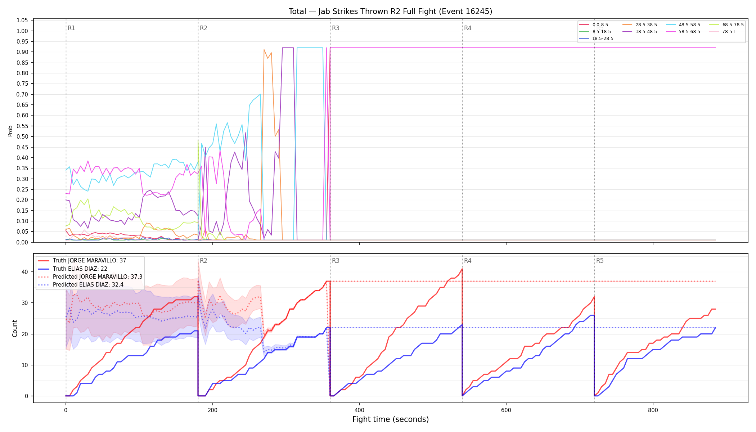The image size is (756, 432).
Task: Click the 0.90 tick on the Prob axis
Action: (x=22, y=52)
